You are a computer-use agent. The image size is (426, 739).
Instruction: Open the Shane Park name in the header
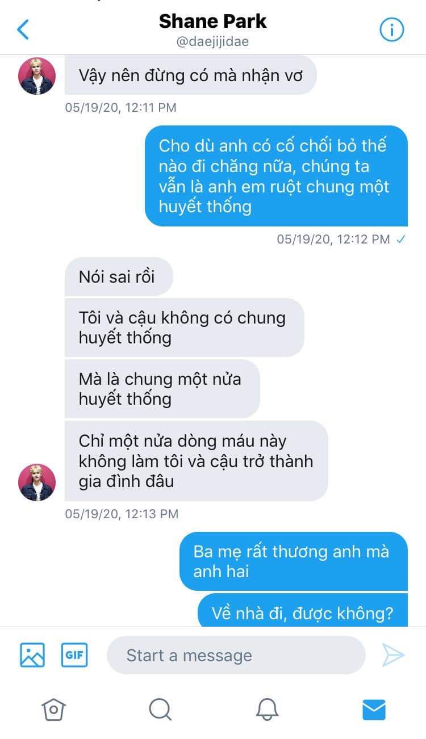(x=212, y=22)
